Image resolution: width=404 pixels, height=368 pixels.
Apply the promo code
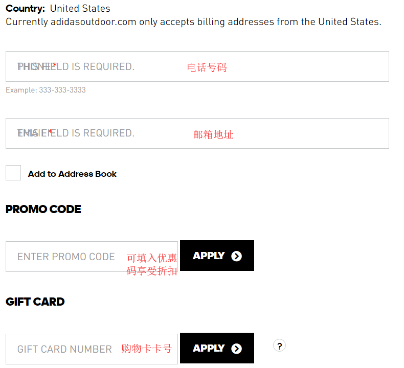coord(217,256)
